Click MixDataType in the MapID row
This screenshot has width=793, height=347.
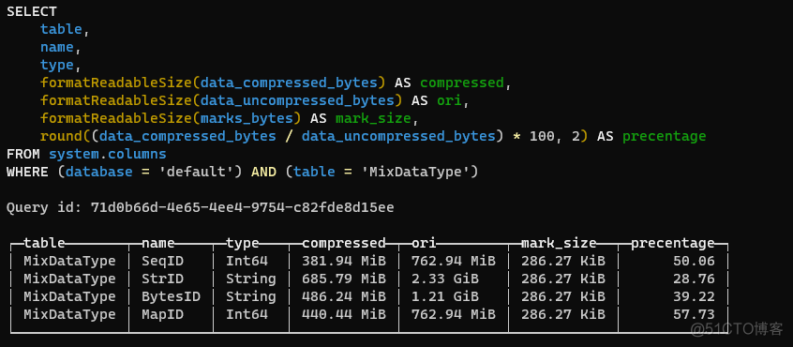pos(69,314)
